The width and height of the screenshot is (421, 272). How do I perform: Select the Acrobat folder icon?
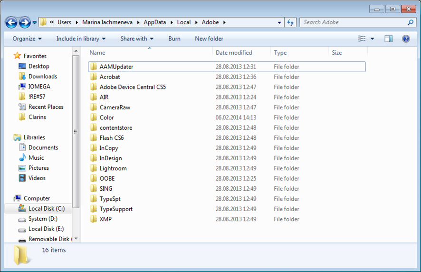click(94, 77)
